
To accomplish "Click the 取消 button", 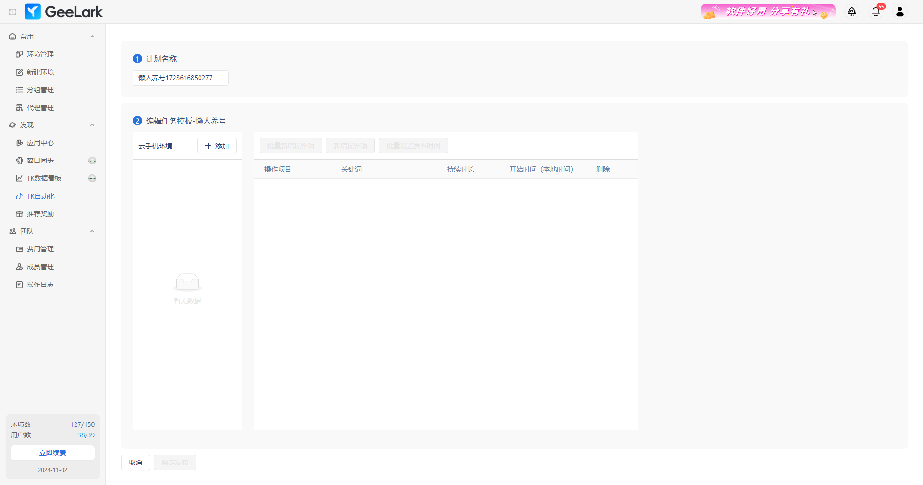I will point(136,462).
